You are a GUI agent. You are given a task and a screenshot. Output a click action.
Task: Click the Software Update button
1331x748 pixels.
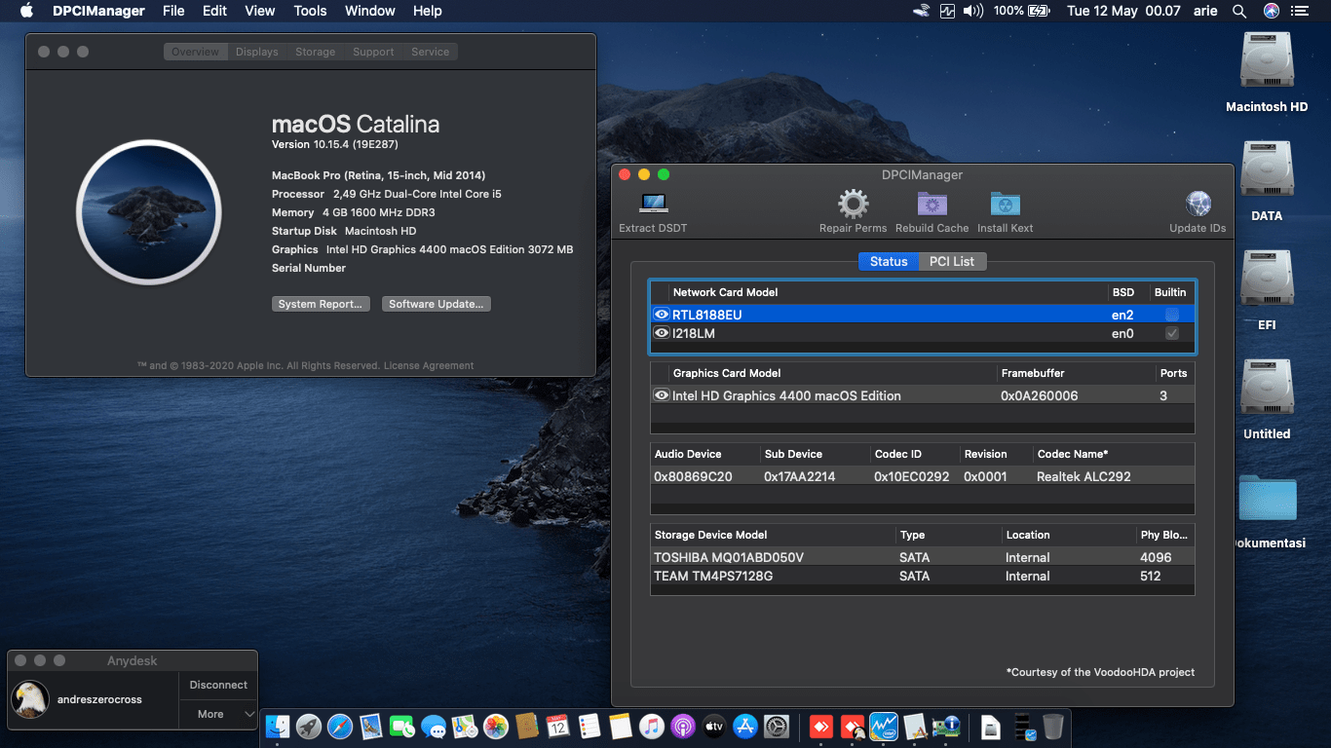[x=437, y=304]
